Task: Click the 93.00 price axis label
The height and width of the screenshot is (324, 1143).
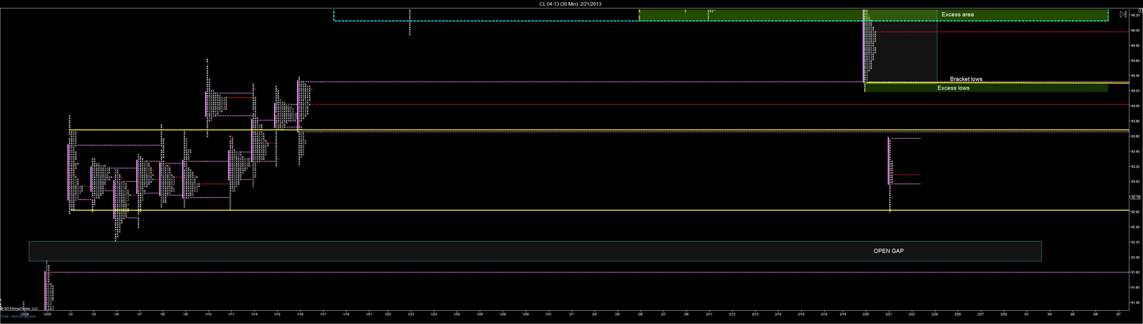Action: pos(1135,181)
